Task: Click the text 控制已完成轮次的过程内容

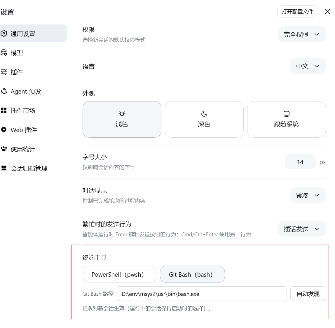Action: point(114,201)
